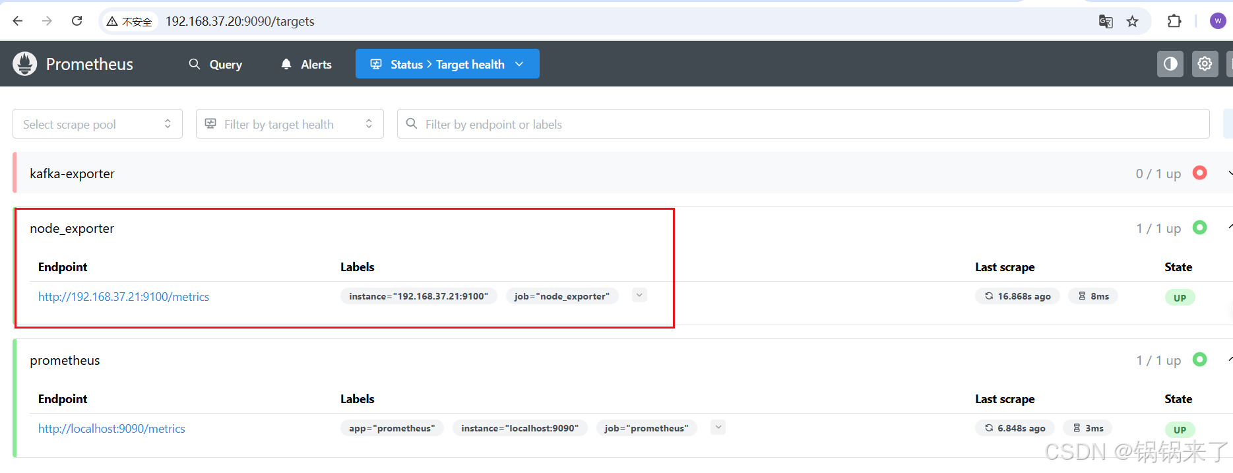Click the Prometheus flame logo
The image size is (1233, 473).
(x=25, y=64)
